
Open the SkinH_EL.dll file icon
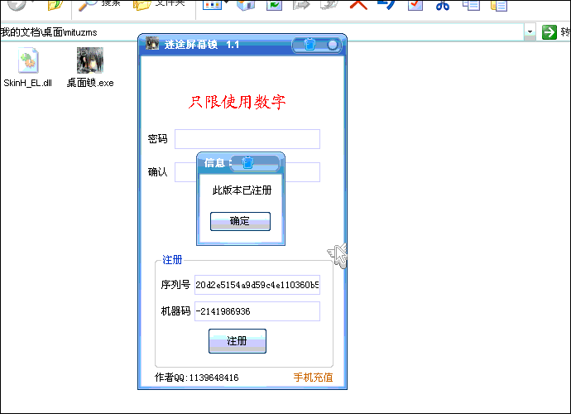(28, 61)
